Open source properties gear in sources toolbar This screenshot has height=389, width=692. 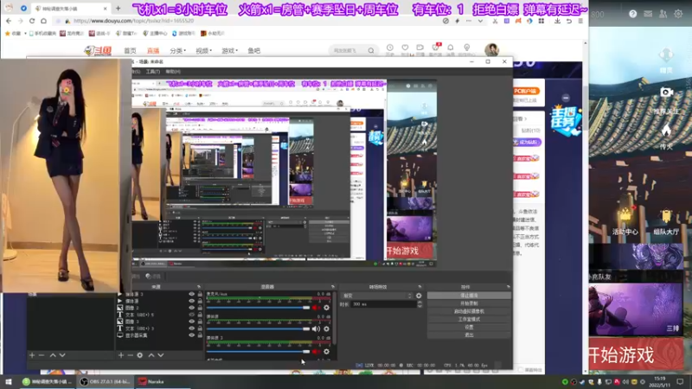click(140, 355)
